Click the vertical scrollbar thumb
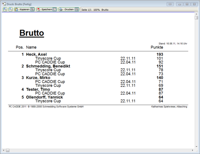Image resolution: width=200 pixels, height=154 pixels. (196, 18)
